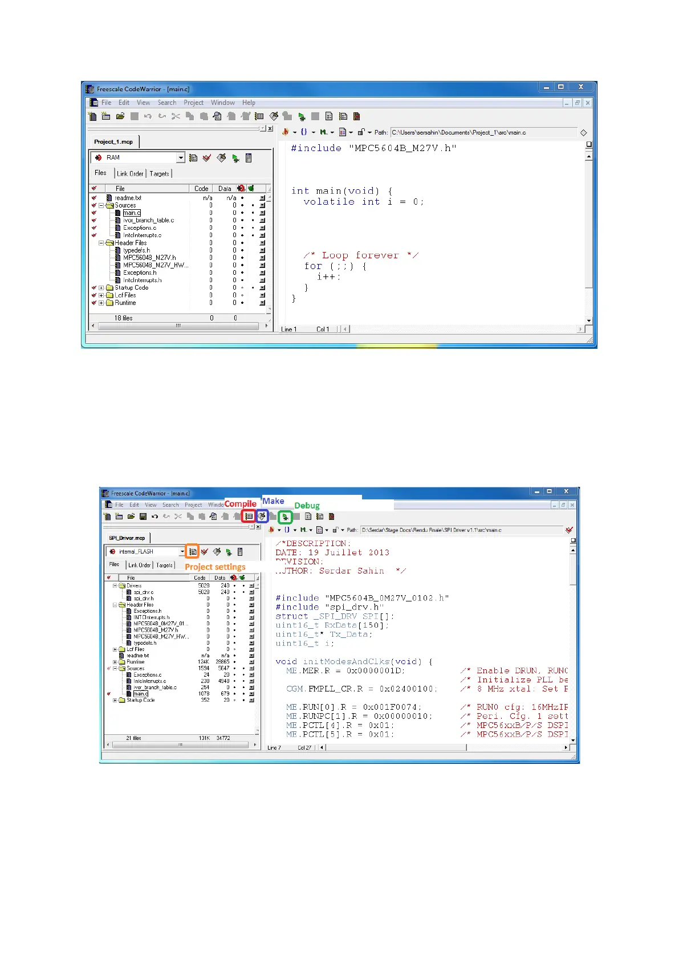Image resolution: width=679 pixels, height=960 pixels.
Task: Toggle touch checkmark for main.c in Project_1 window
Action: [x=94, y=213]
